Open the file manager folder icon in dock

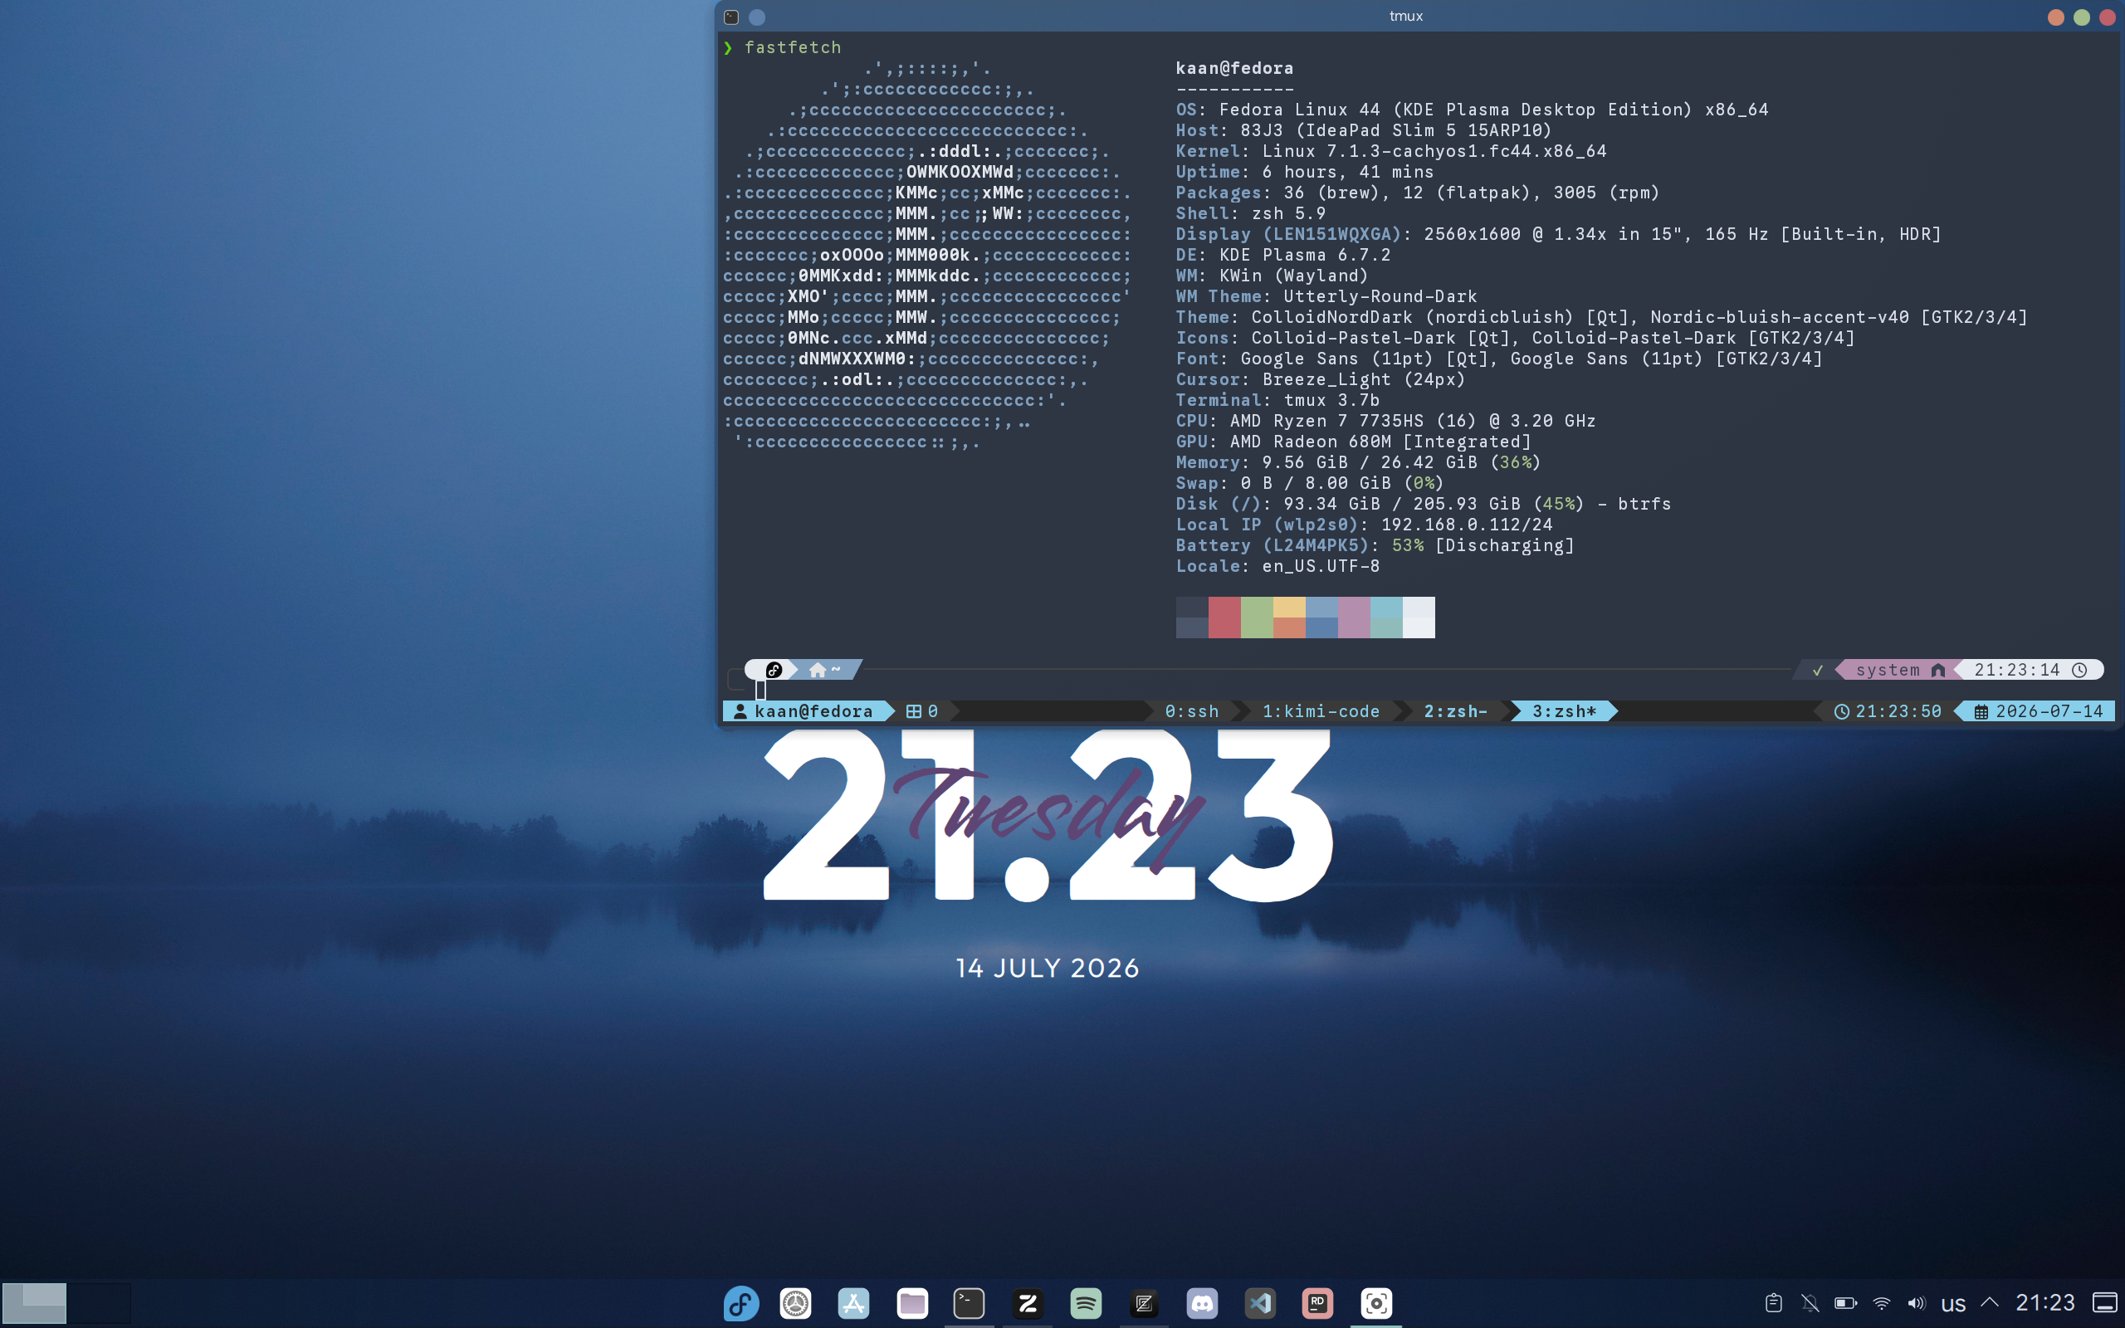(x=911, y=1302)
